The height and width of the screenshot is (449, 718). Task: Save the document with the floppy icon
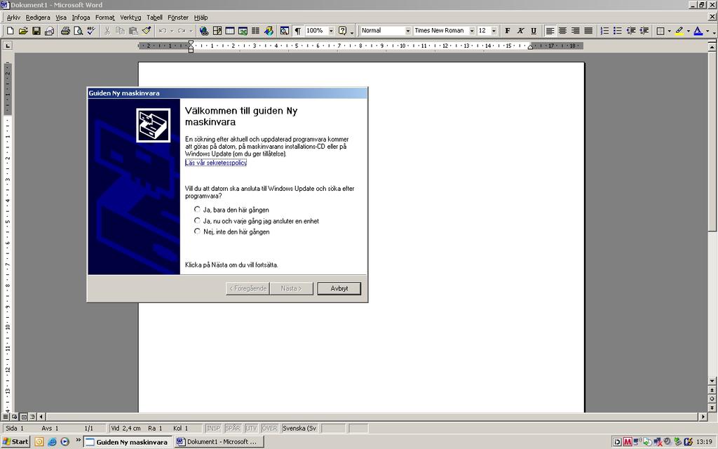(x=36, y=31)
